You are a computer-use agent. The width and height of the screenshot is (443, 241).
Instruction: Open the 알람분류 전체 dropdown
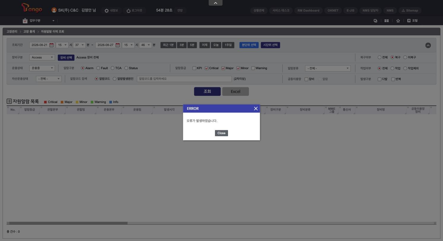(x=328, y=68)
